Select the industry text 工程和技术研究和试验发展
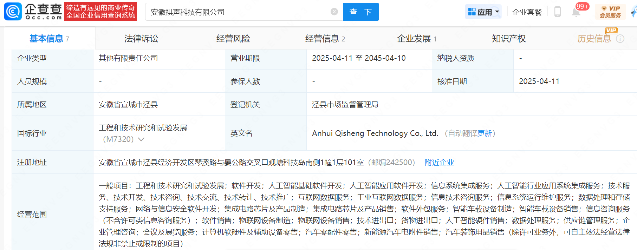The height and width of the screenshot is (250, 637). pos(143,128)
